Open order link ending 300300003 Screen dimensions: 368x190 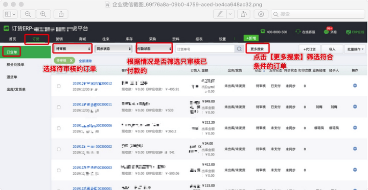(92, 168)
